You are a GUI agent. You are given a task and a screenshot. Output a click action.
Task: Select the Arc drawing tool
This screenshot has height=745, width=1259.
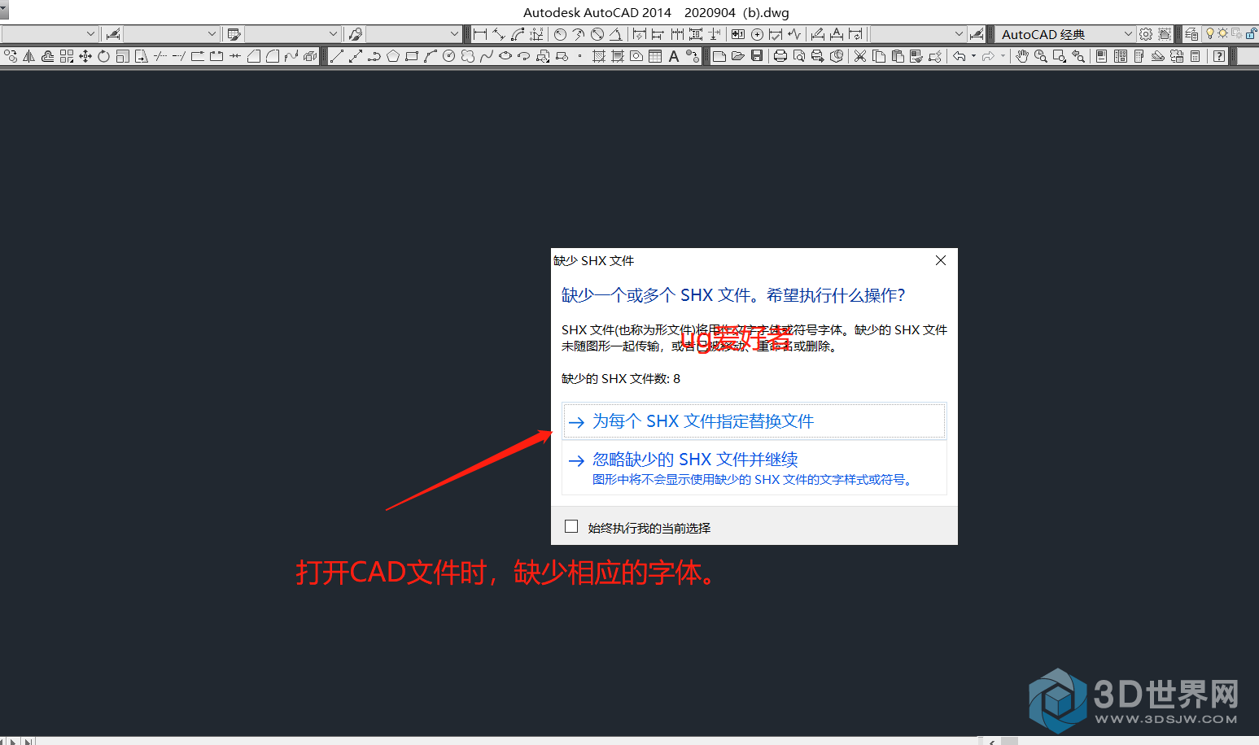point(430,56)
